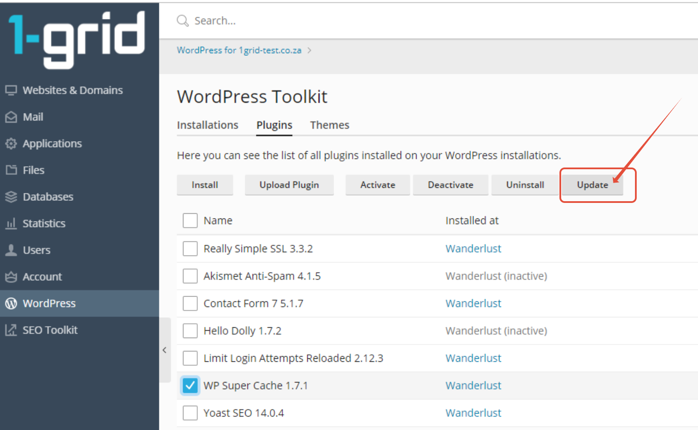Click the Deactivate button
The width and height of the screenshot is (698, 430).
click(x=451, y=185)
